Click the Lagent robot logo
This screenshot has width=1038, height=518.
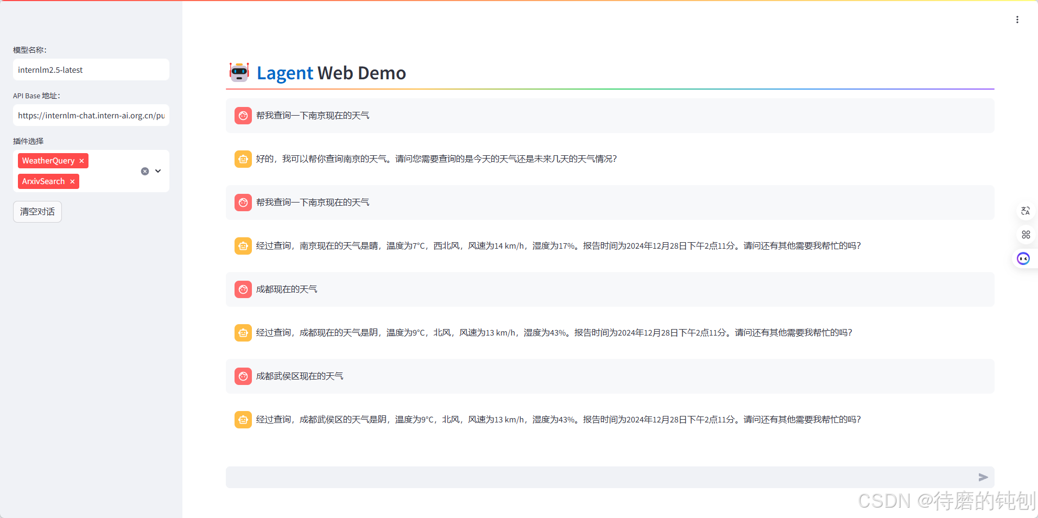point(239,72)
